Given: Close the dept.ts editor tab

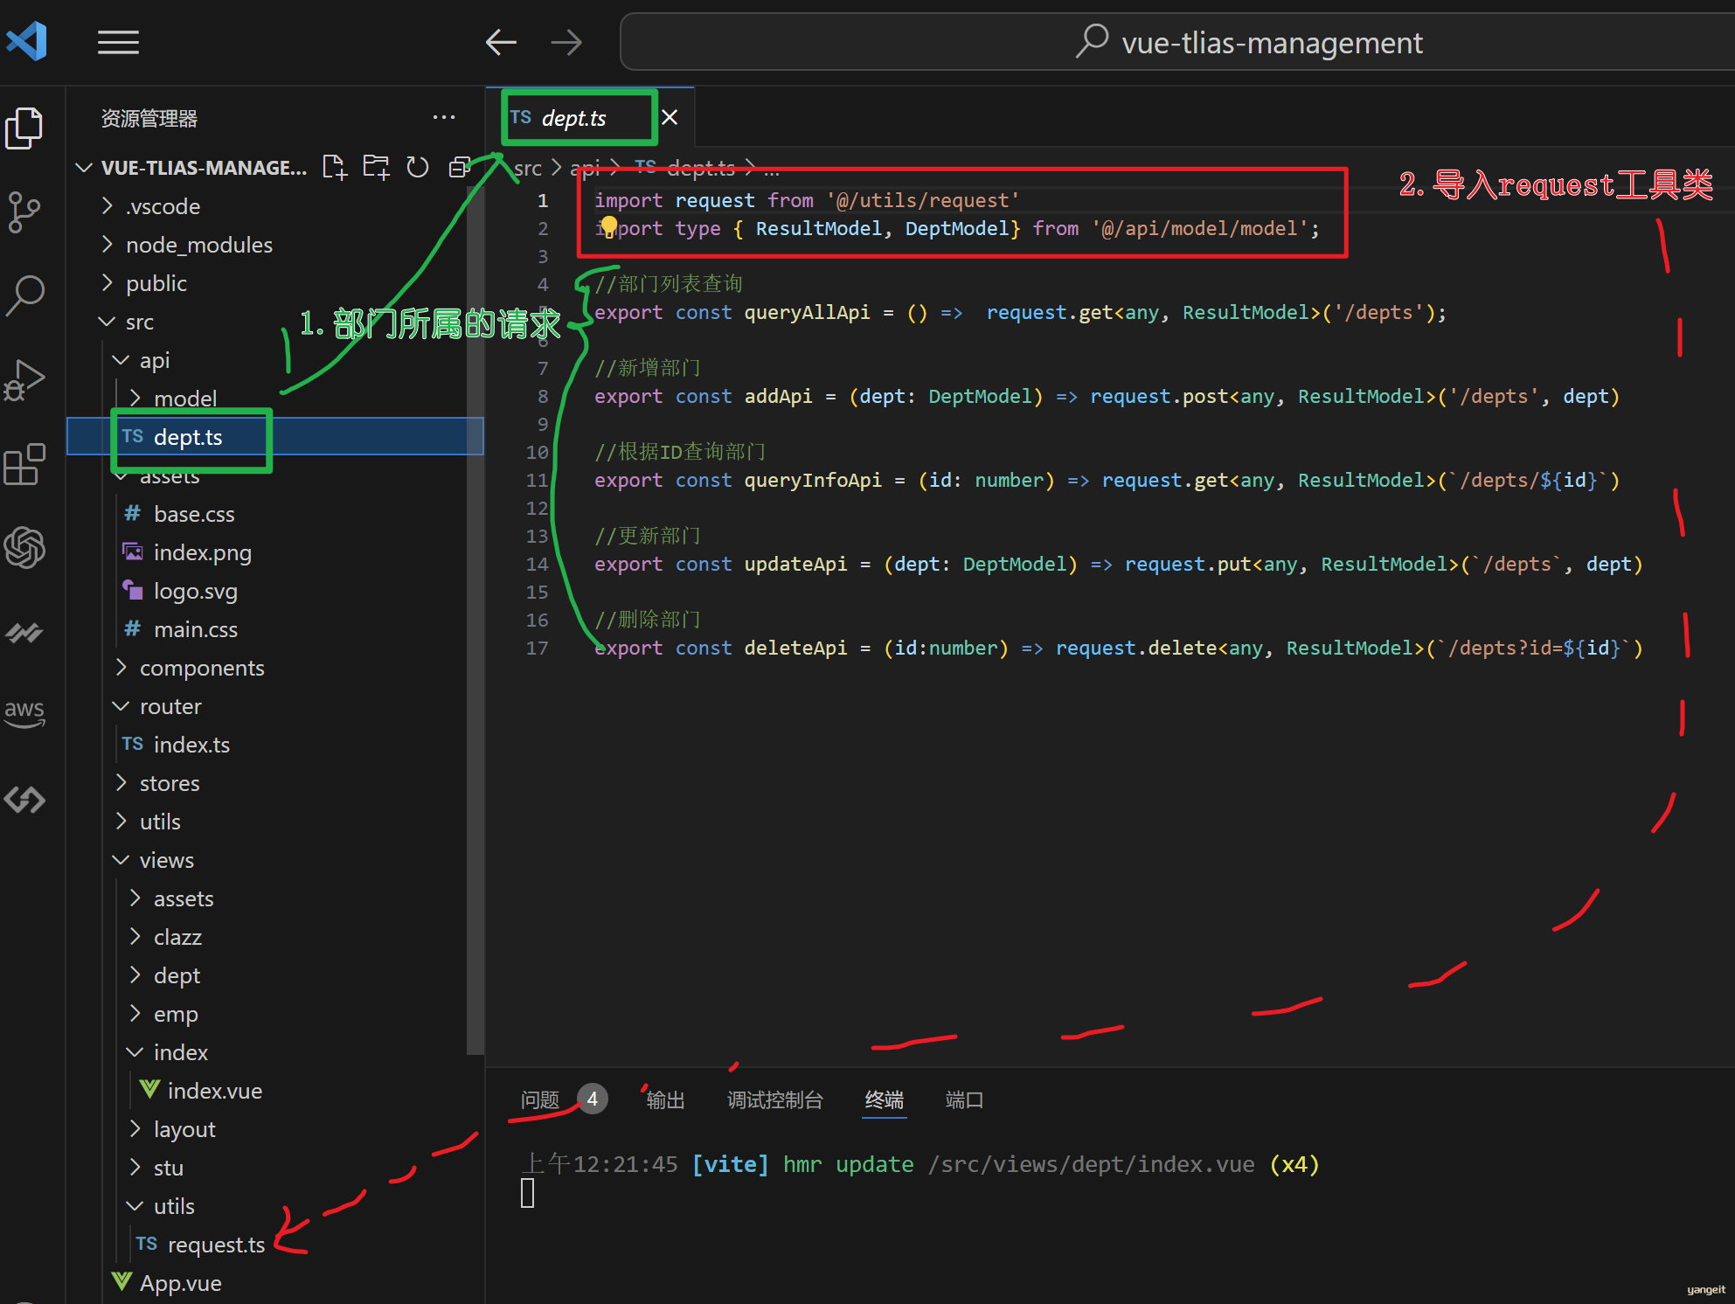Looking at the screenshot, I should tap(670, 117).
